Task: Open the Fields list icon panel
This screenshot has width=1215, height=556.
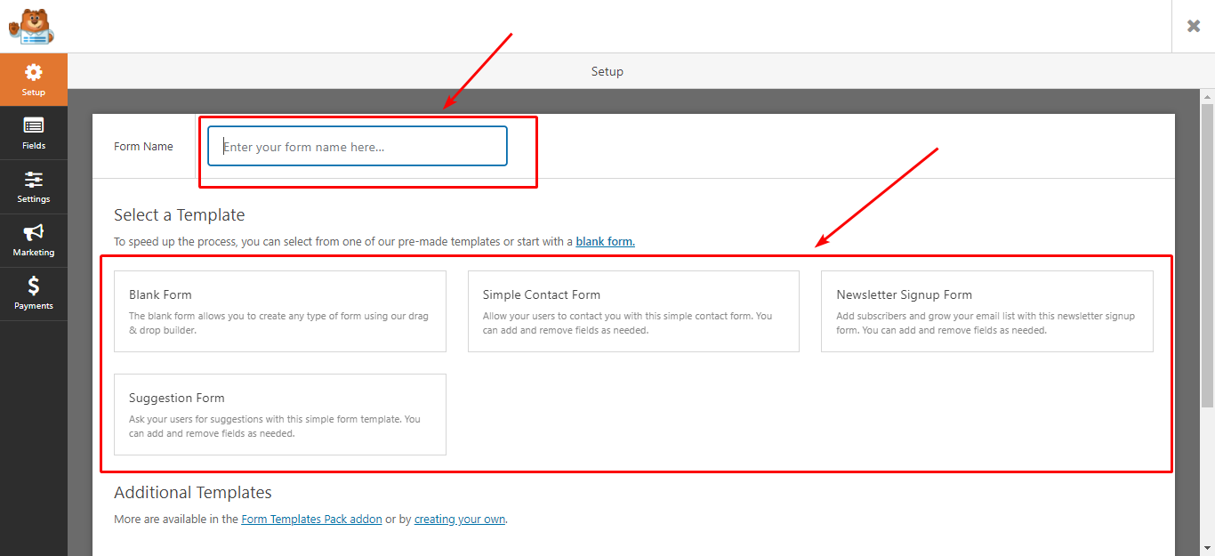Action: coord(34,133)
